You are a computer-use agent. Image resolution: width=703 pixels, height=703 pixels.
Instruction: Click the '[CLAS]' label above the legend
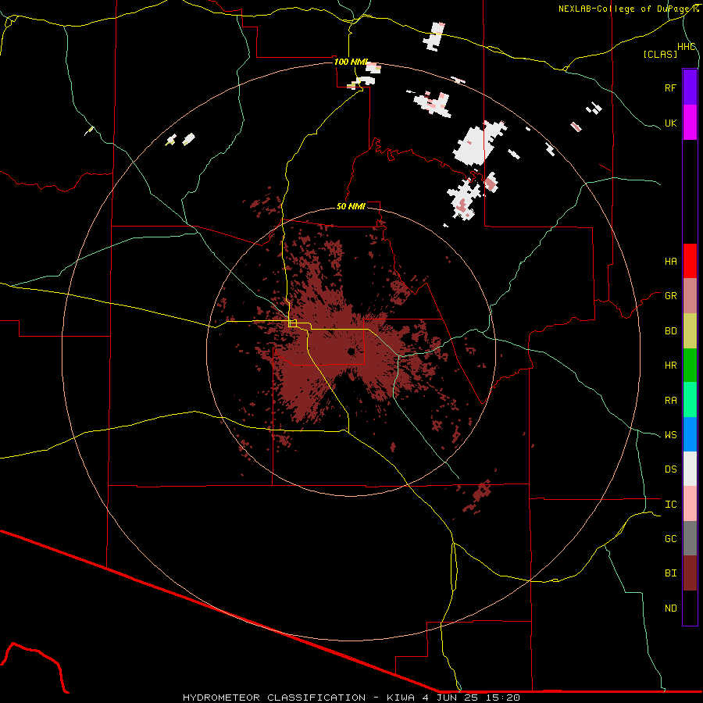pyautogui.click(x=660, y=54)
